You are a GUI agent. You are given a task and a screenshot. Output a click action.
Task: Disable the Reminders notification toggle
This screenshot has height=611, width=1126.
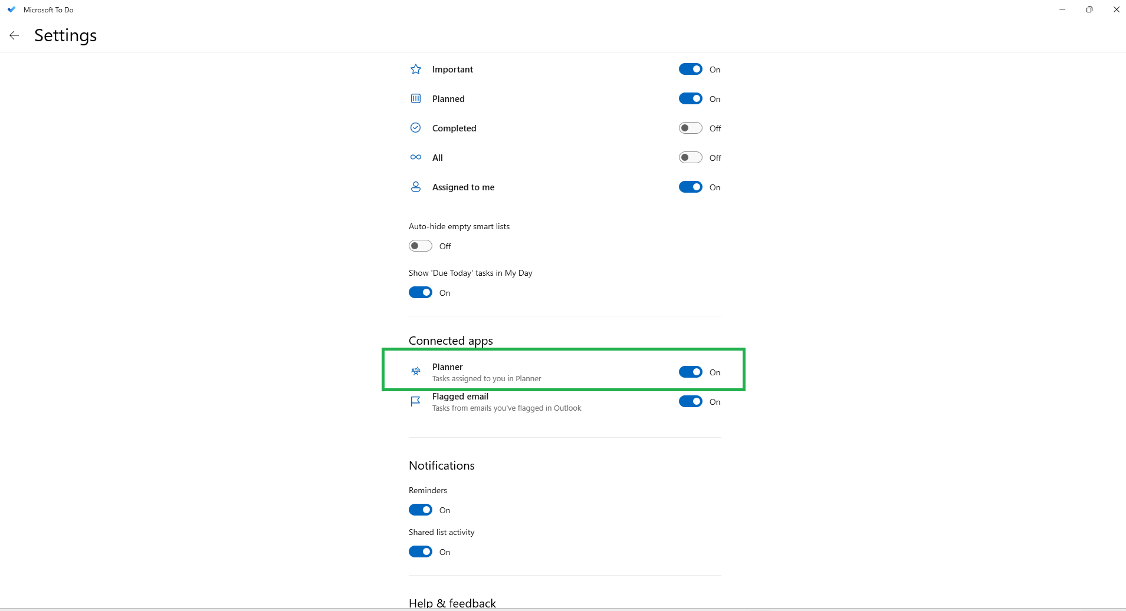coord(421,510)
